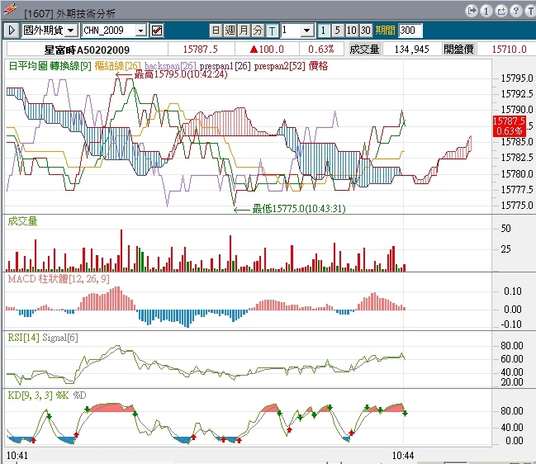Image resolution: width=536 pixels, height=464 pixels.
Task: Click the 10:44 time axis label
Action: point(403,456)
